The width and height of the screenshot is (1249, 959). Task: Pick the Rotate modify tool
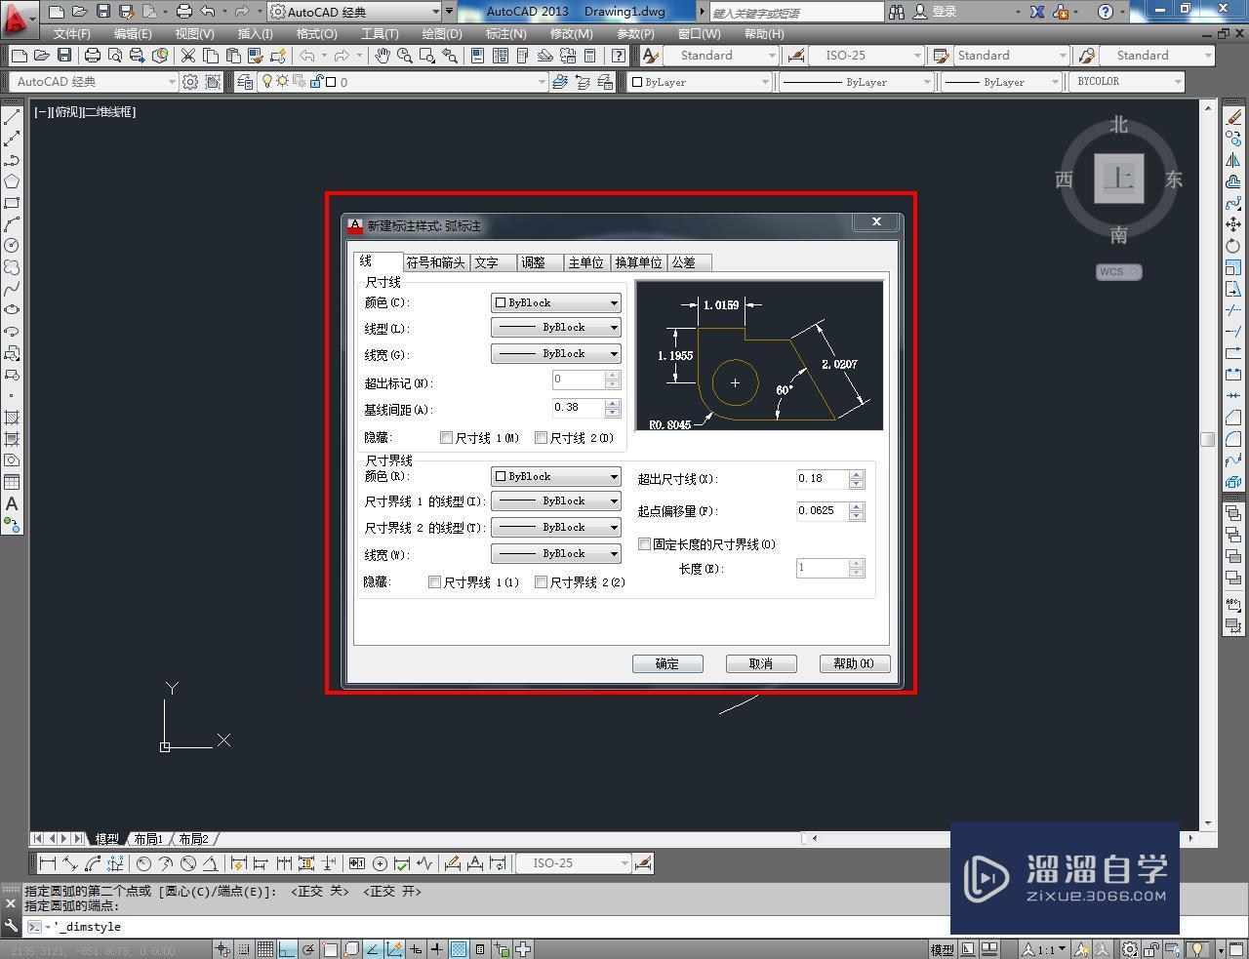(x=1233, y=246)
